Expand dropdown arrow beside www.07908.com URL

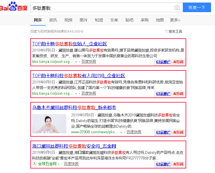click(x=121, y=132)
